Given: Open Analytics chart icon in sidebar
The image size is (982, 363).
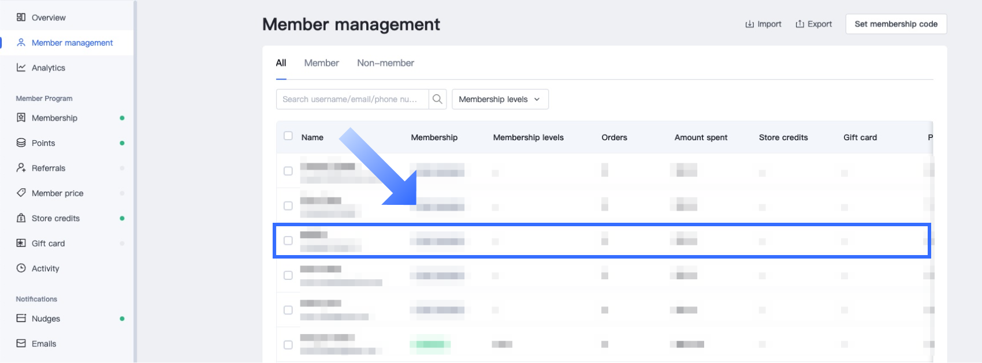Looking at the screenshot, I should point(21,68).
